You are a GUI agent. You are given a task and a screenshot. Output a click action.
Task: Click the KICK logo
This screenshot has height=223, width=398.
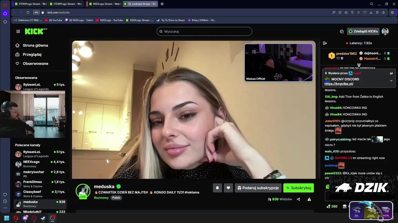point(36,31)
